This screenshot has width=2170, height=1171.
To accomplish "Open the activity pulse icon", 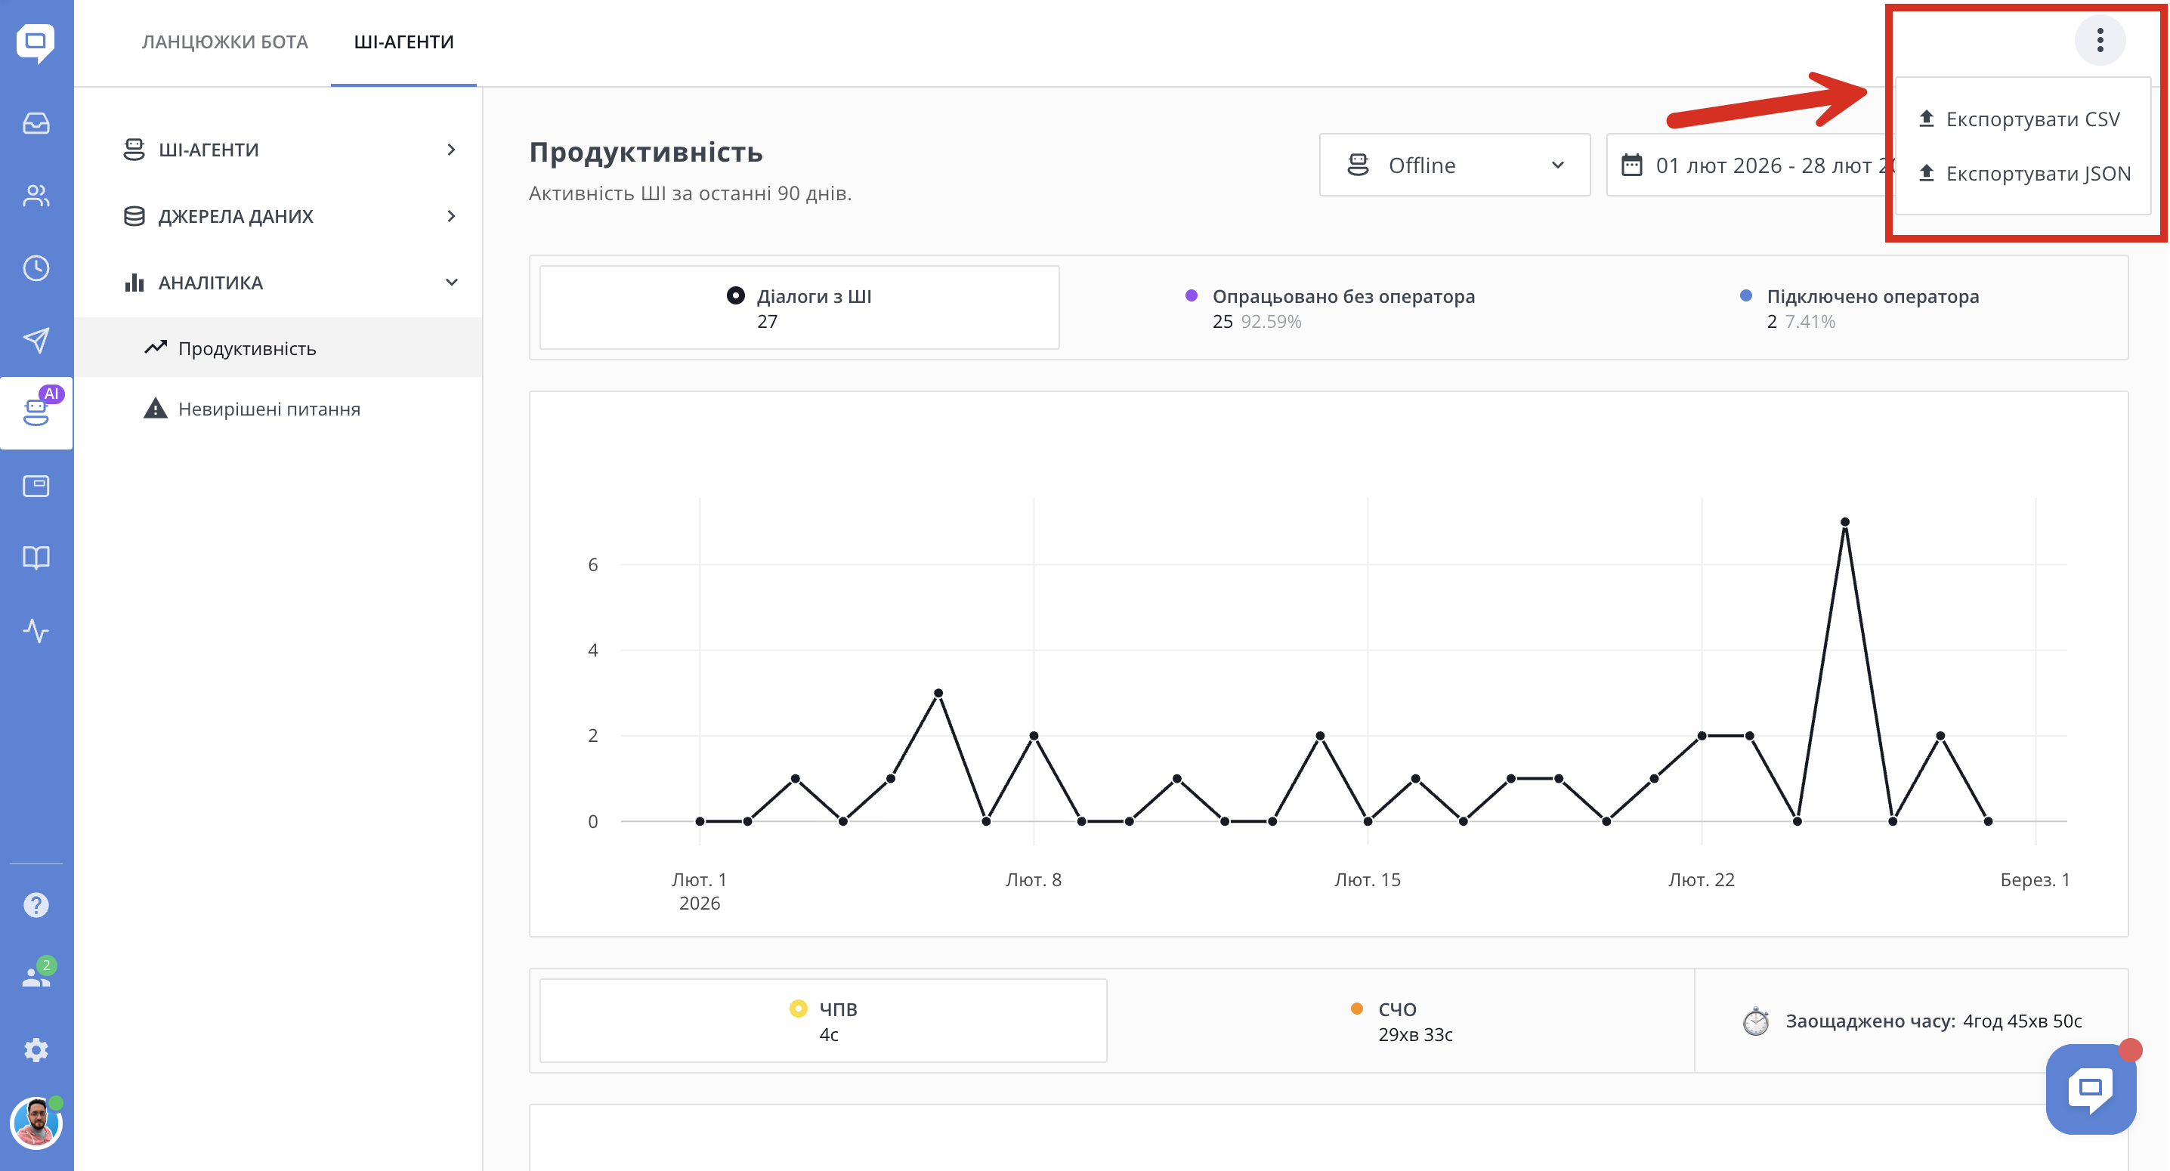I will coord(36,630).
